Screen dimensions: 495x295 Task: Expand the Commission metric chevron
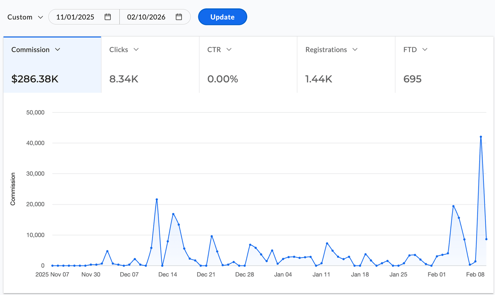tap(58, 49)
